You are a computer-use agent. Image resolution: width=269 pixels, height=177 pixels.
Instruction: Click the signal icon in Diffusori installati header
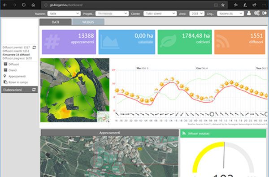[x=184, y=133]
